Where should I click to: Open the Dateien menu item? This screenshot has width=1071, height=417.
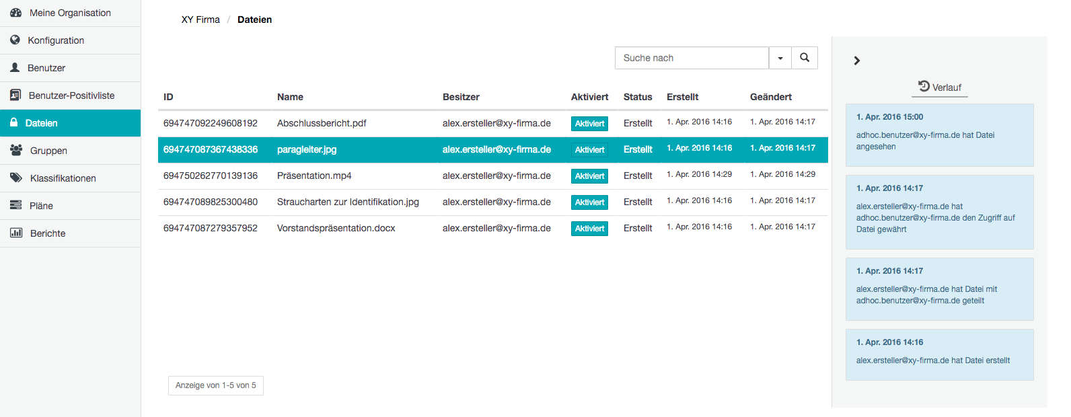(71, 123)
